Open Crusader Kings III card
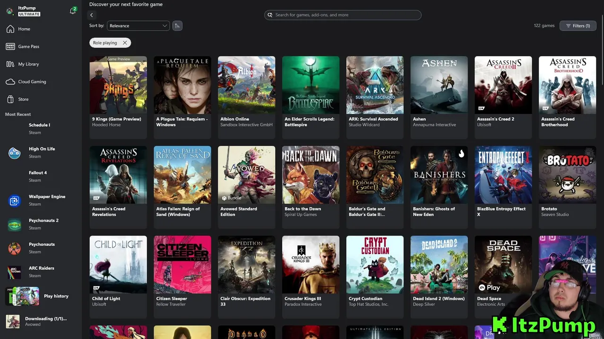Viewport: 604px width, 339px height. [x=310, y=277]
